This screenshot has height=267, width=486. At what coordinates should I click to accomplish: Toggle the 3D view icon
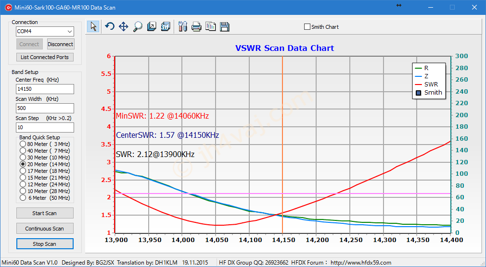[x=166, y=26]
